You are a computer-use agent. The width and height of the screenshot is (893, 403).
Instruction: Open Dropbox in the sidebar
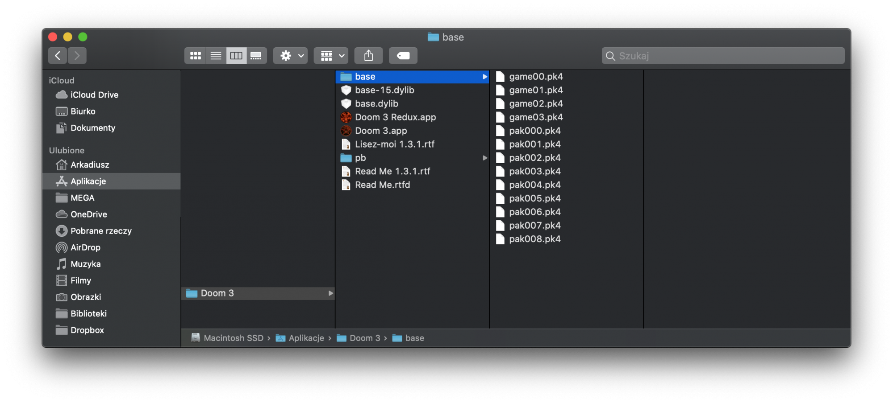pyautogui.click(x=112, y=330)
